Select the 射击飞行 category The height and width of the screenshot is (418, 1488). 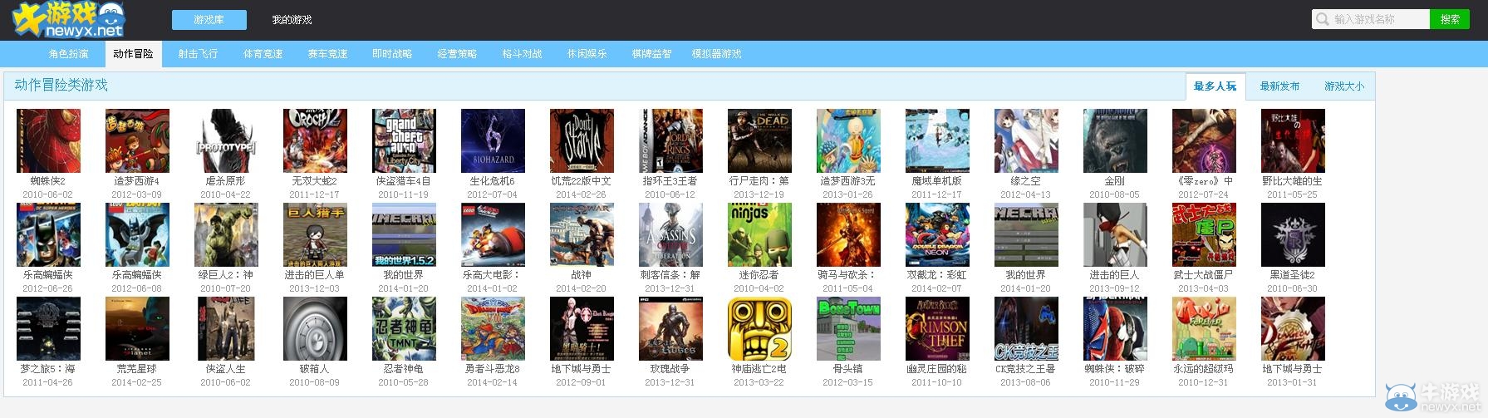point(198,53)
